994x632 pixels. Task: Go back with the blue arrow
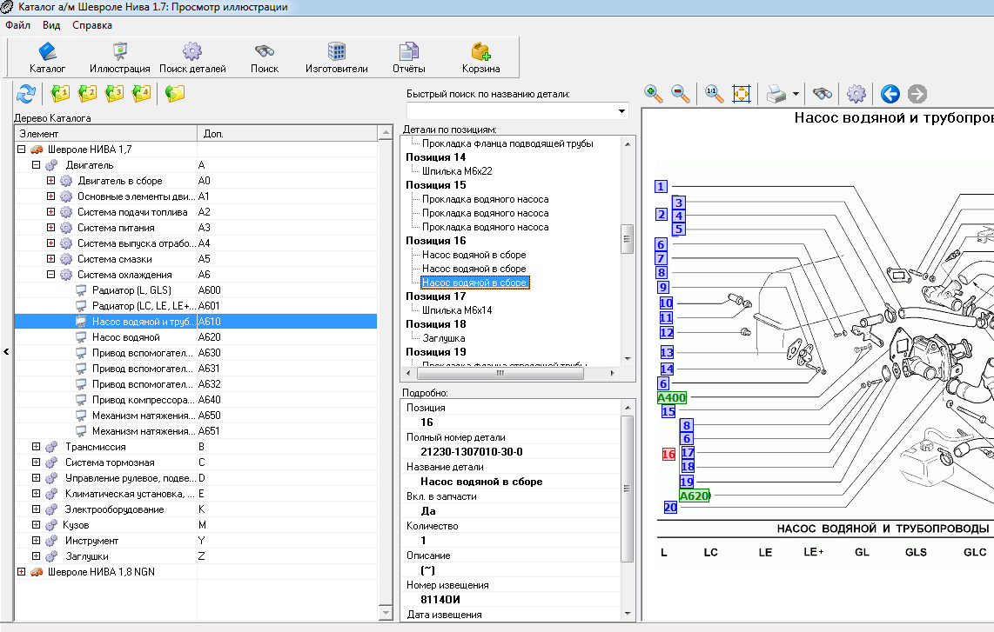click(x=890, y=95)
